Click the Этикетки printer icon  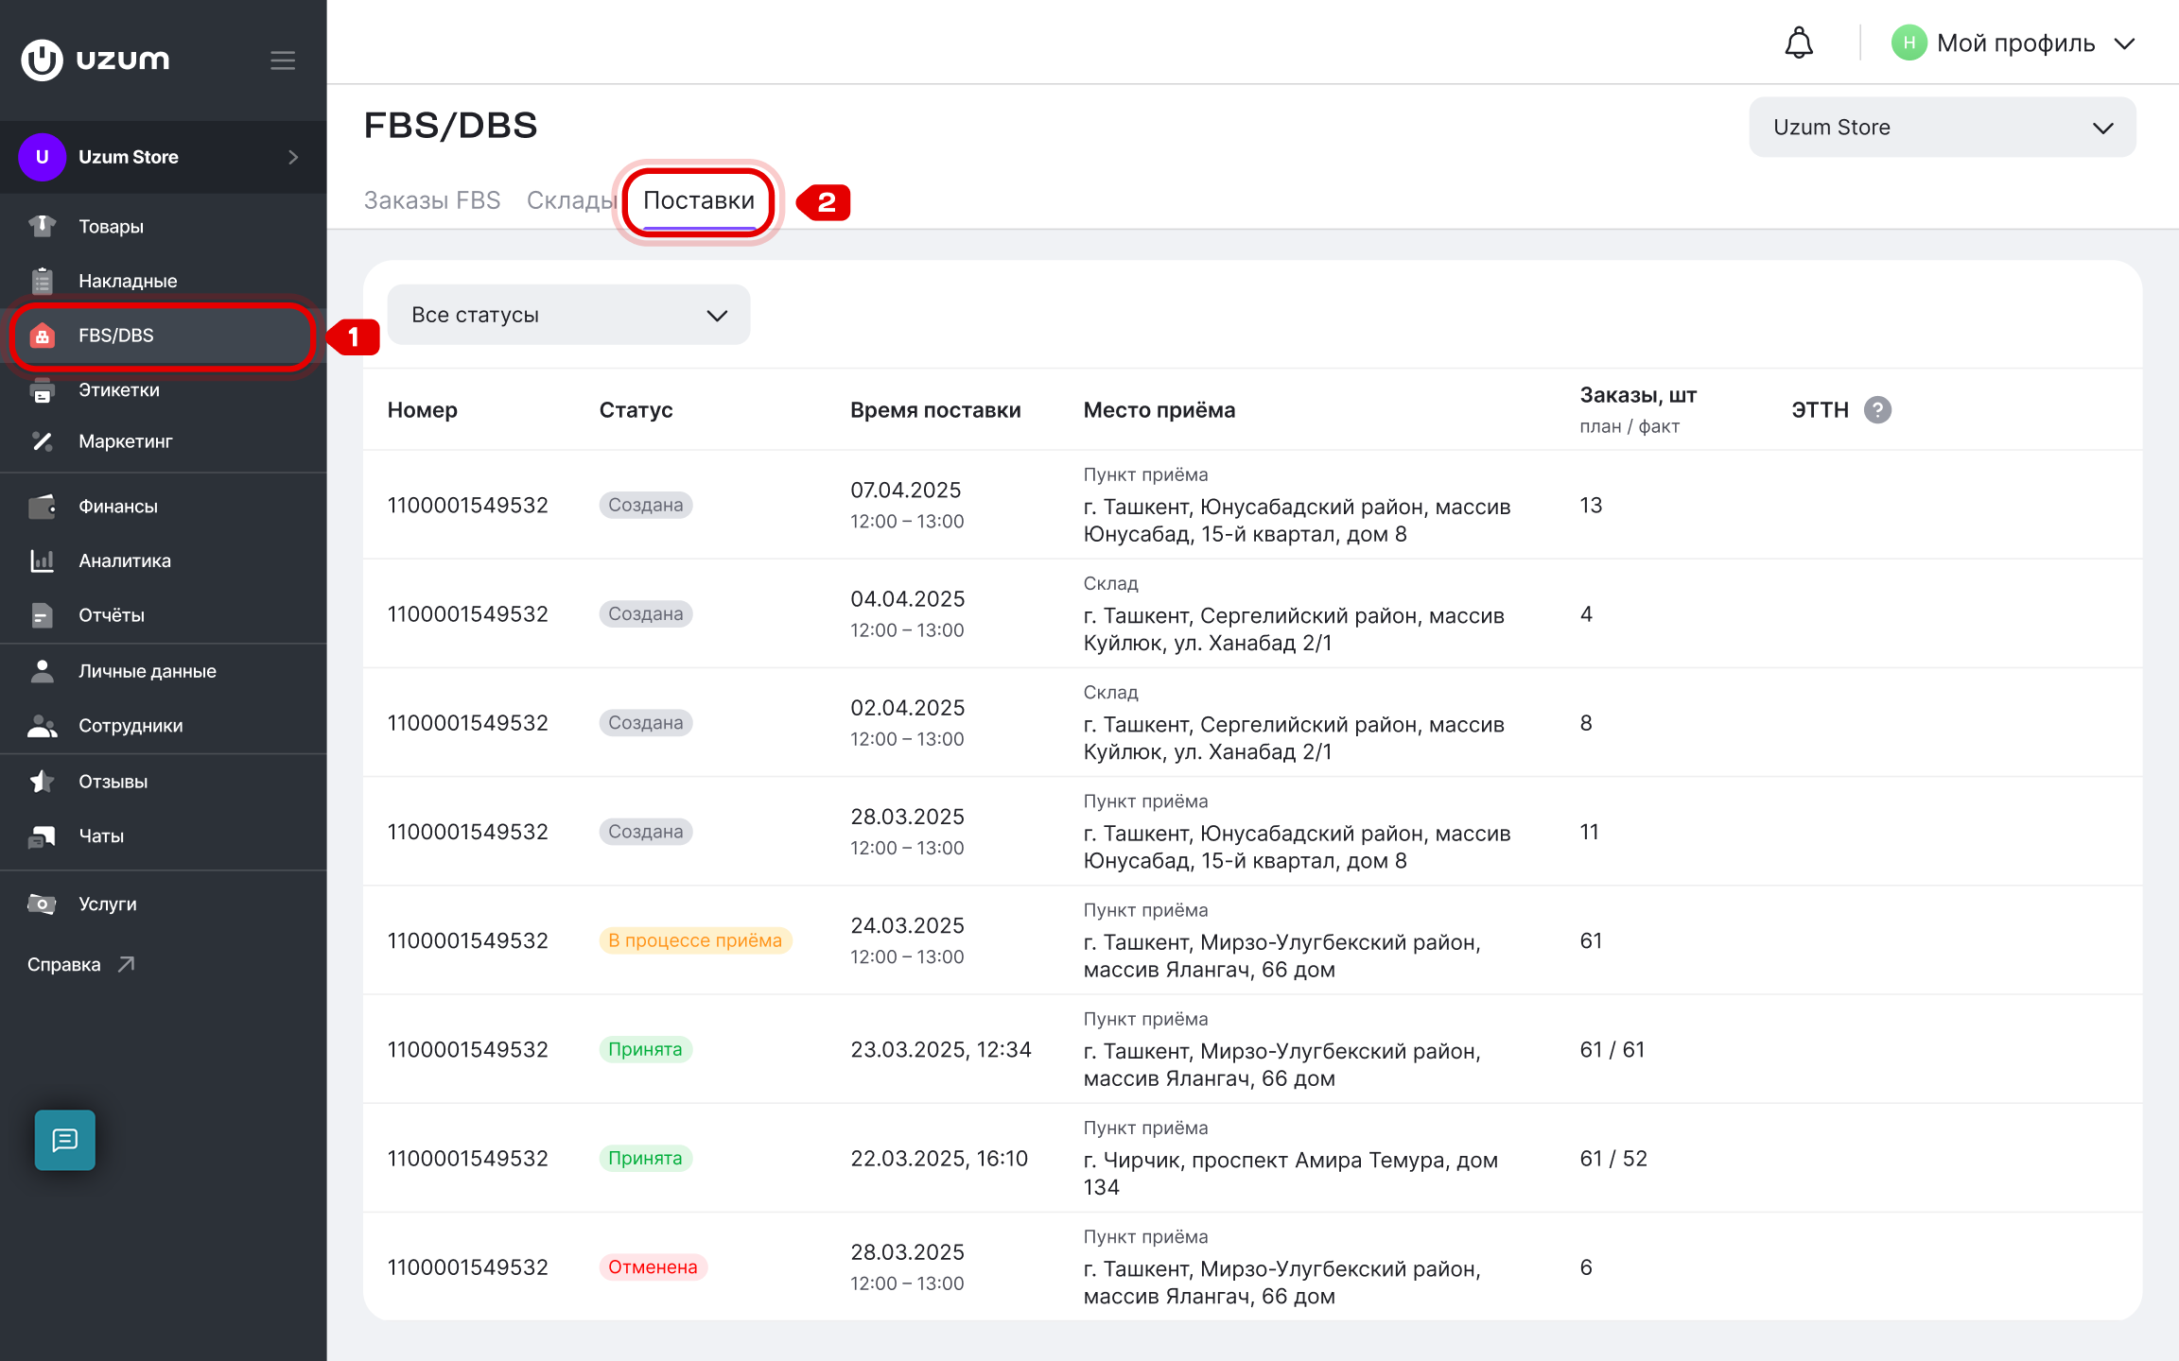click(x=43, y=389)
